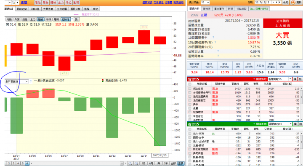This screenshot has width=303, height=166.
Task: Tick checkbox of buyer row with 600
Action: (190, 96)
